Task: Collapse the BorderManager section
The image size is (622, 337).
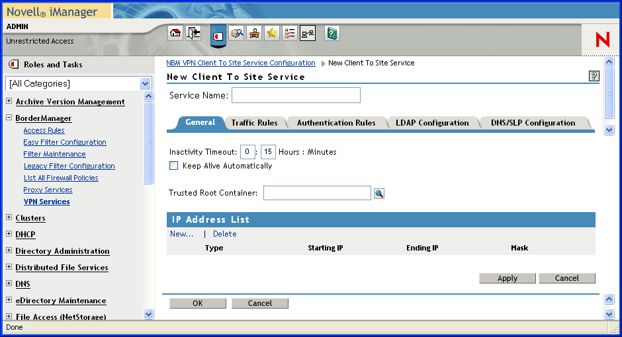Action: pos(9,118)
